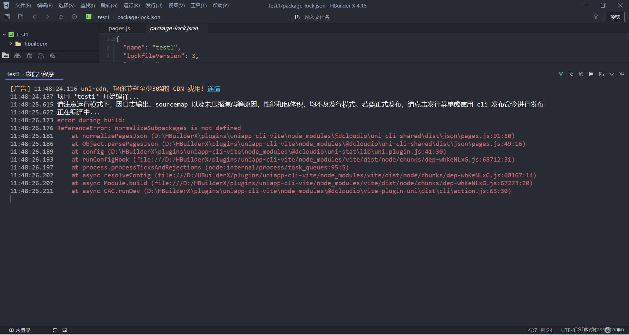Viewport: 629px width, 335px height.
Task: Click the "lockfileVersion": 3 code line
Action: tap(161, 56)
